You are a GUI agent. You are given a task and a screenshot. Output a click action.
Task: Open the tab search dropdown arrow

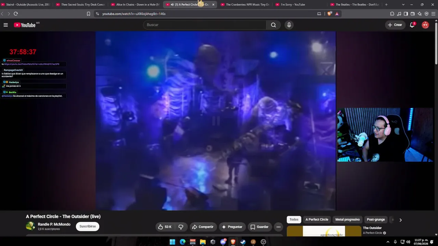pos(403,4)
